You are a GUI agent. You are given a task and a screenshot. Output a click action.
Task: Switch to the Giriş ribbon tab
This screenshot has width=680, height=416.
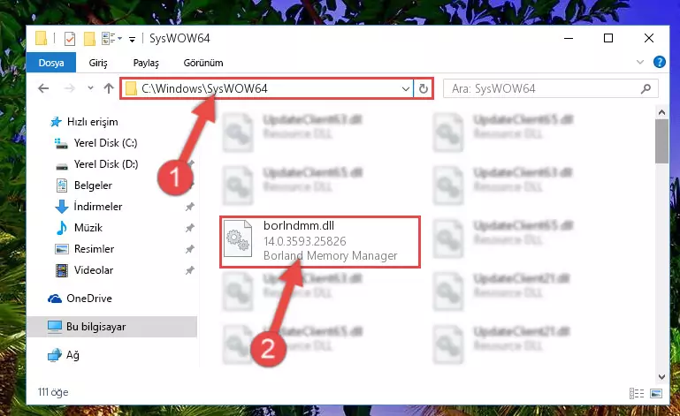[x=98, y=63]
